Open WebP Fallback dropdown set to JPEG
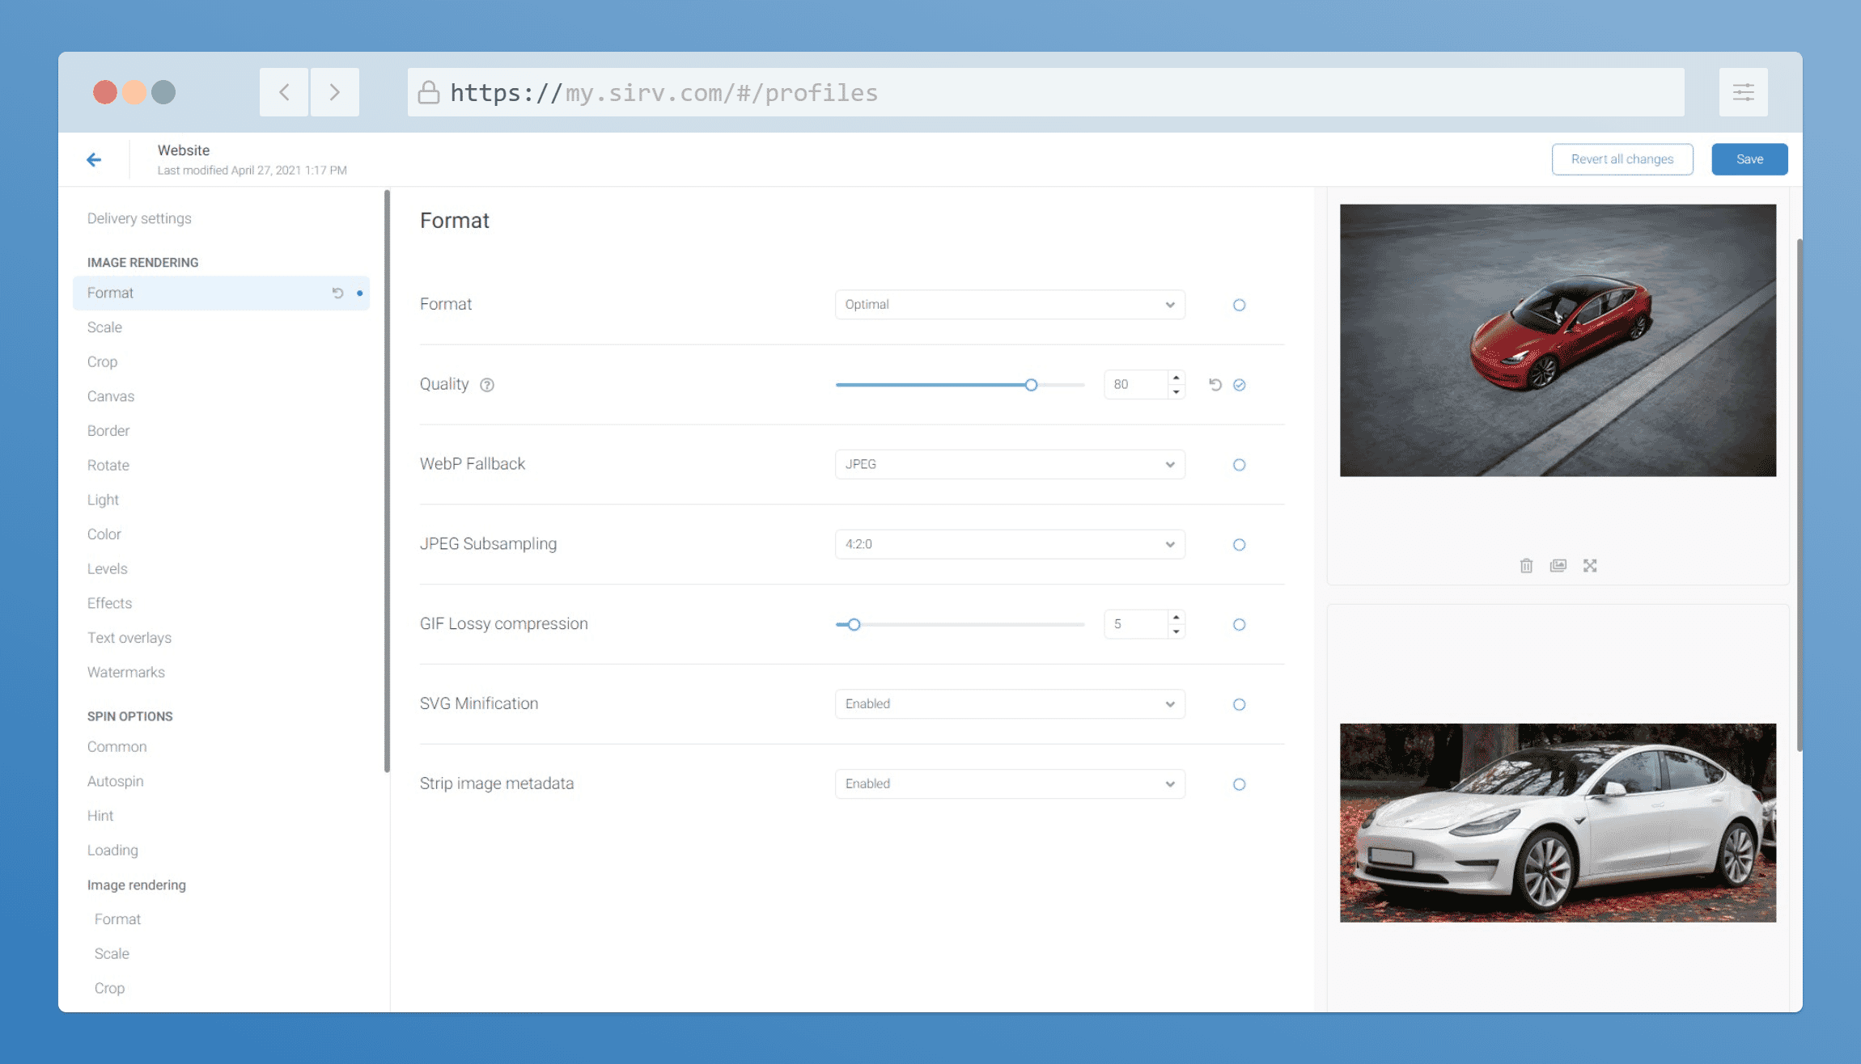This screenshot has width=1861, height=1064. point(1010,464)
